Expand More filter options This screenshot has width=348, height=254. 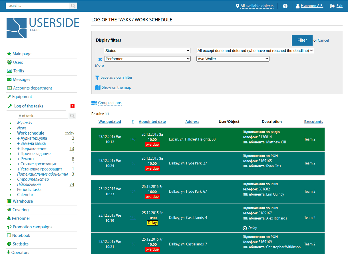[99, 66]
